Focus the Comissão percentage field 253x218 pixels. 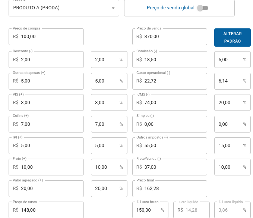tap(233, 59)
